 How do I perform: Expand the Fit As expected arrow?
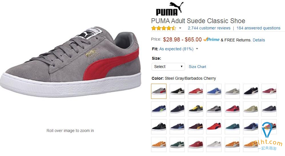tap(197, 49)
